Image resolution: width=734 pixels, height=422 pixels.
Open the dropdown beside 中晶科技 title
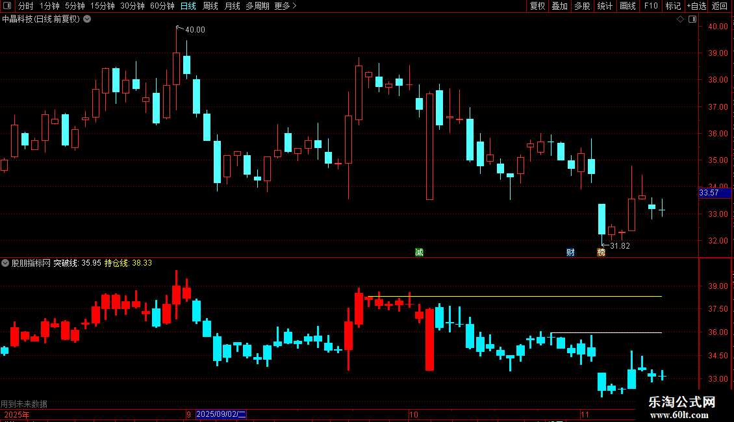coord(87,19)
